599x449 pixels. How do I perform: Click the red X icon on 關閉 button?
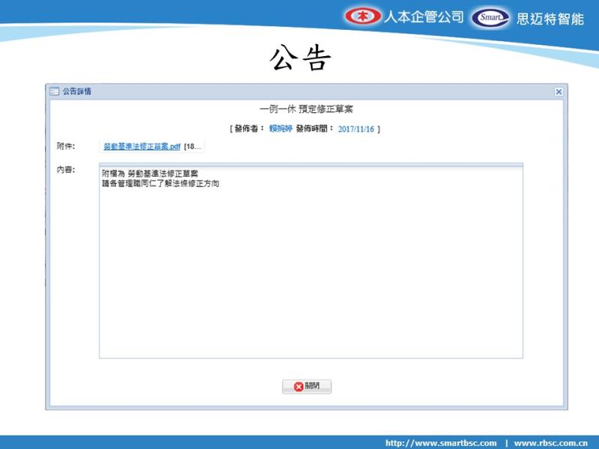click(299, 387)
